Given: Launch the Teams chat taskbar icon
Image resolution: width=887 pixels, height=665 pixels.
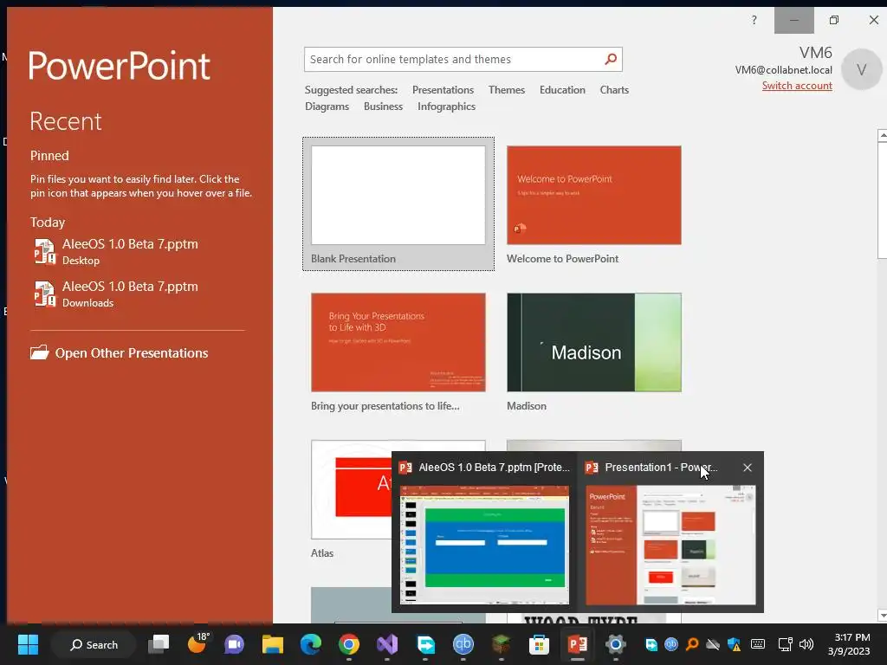Looking at the screenshot, I should click(x=234, y=644).
